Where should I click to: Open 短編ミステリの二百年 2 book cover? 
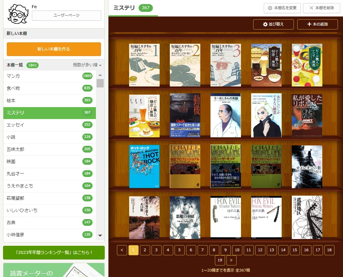point(185,65)
